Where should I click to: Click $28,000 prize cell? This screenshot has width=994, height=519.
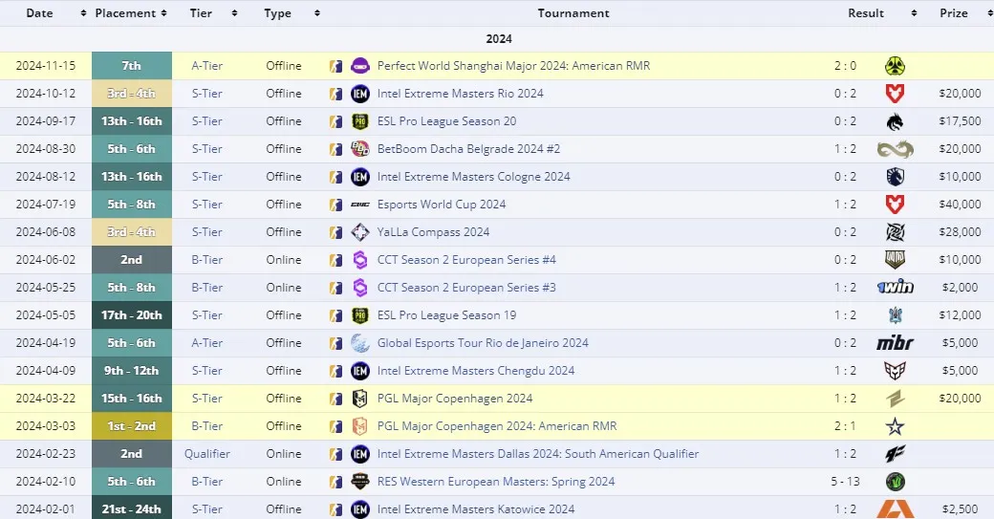(x=960, y=232)
